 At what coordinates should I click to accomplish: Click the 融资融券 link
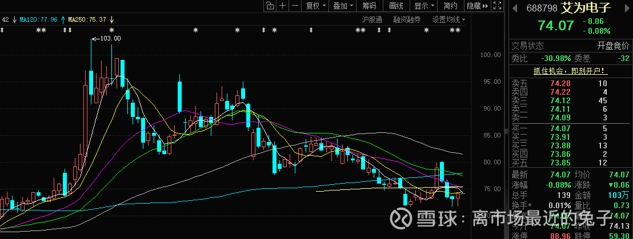pyautogui.click(x=407, y=19)
